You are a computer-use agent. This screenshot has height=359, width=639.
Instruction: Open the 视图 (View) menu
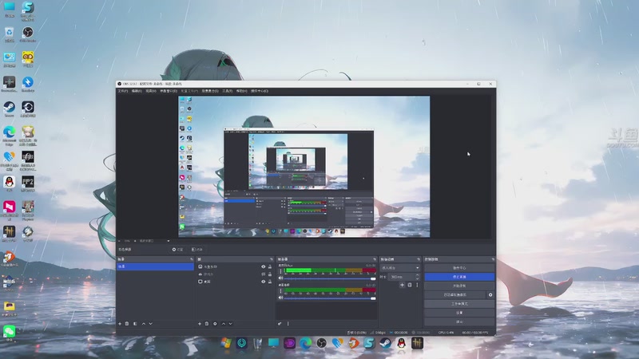tap(151, 91)
